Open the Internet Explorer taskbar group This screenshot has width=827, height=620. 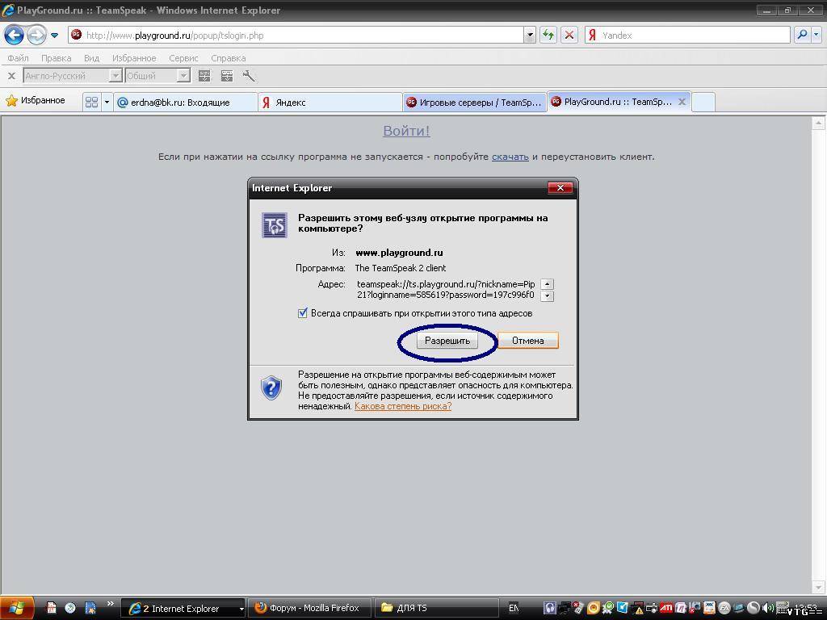click(x=183, y=609)
